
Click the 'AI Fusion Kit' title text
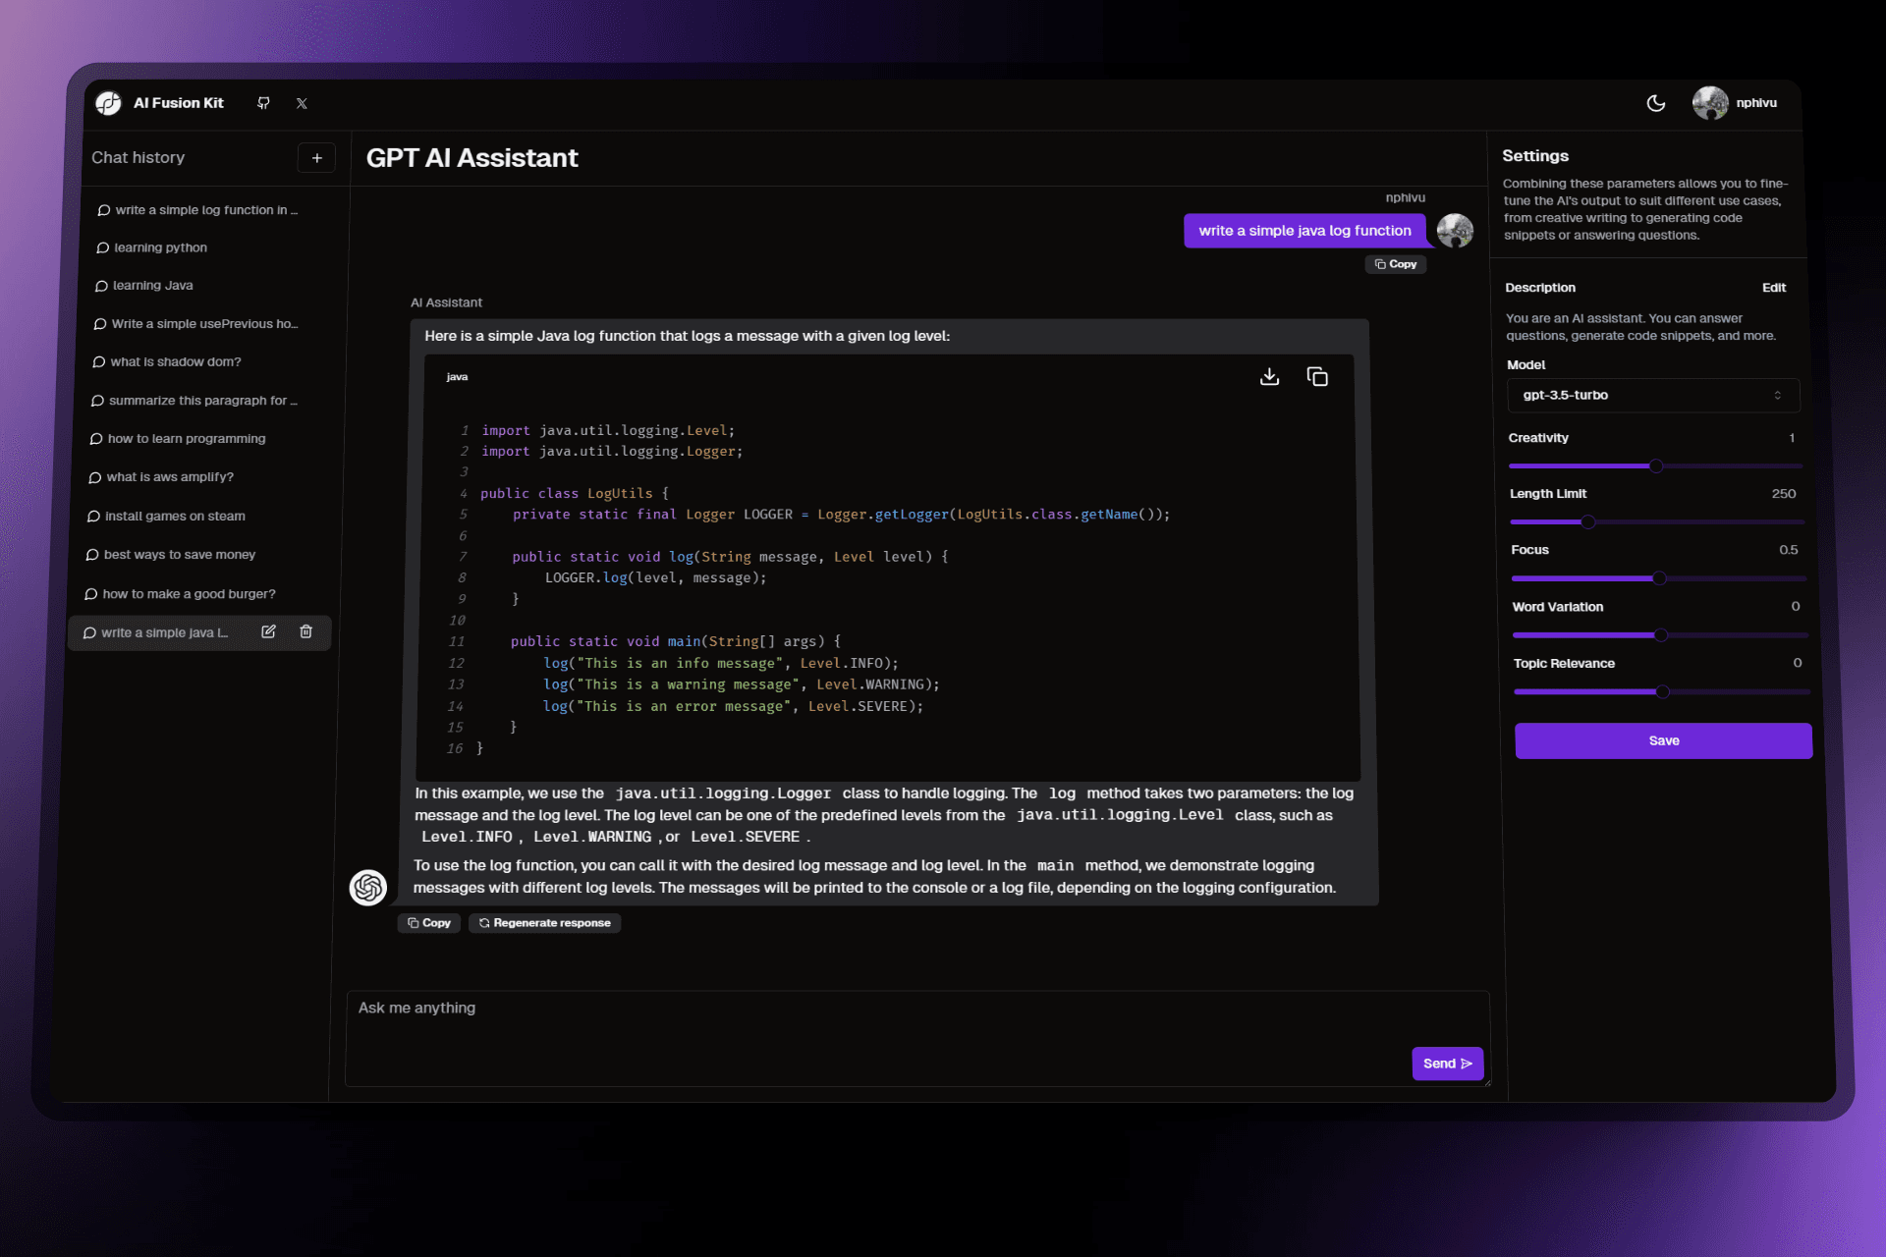[x=178, y=103]
